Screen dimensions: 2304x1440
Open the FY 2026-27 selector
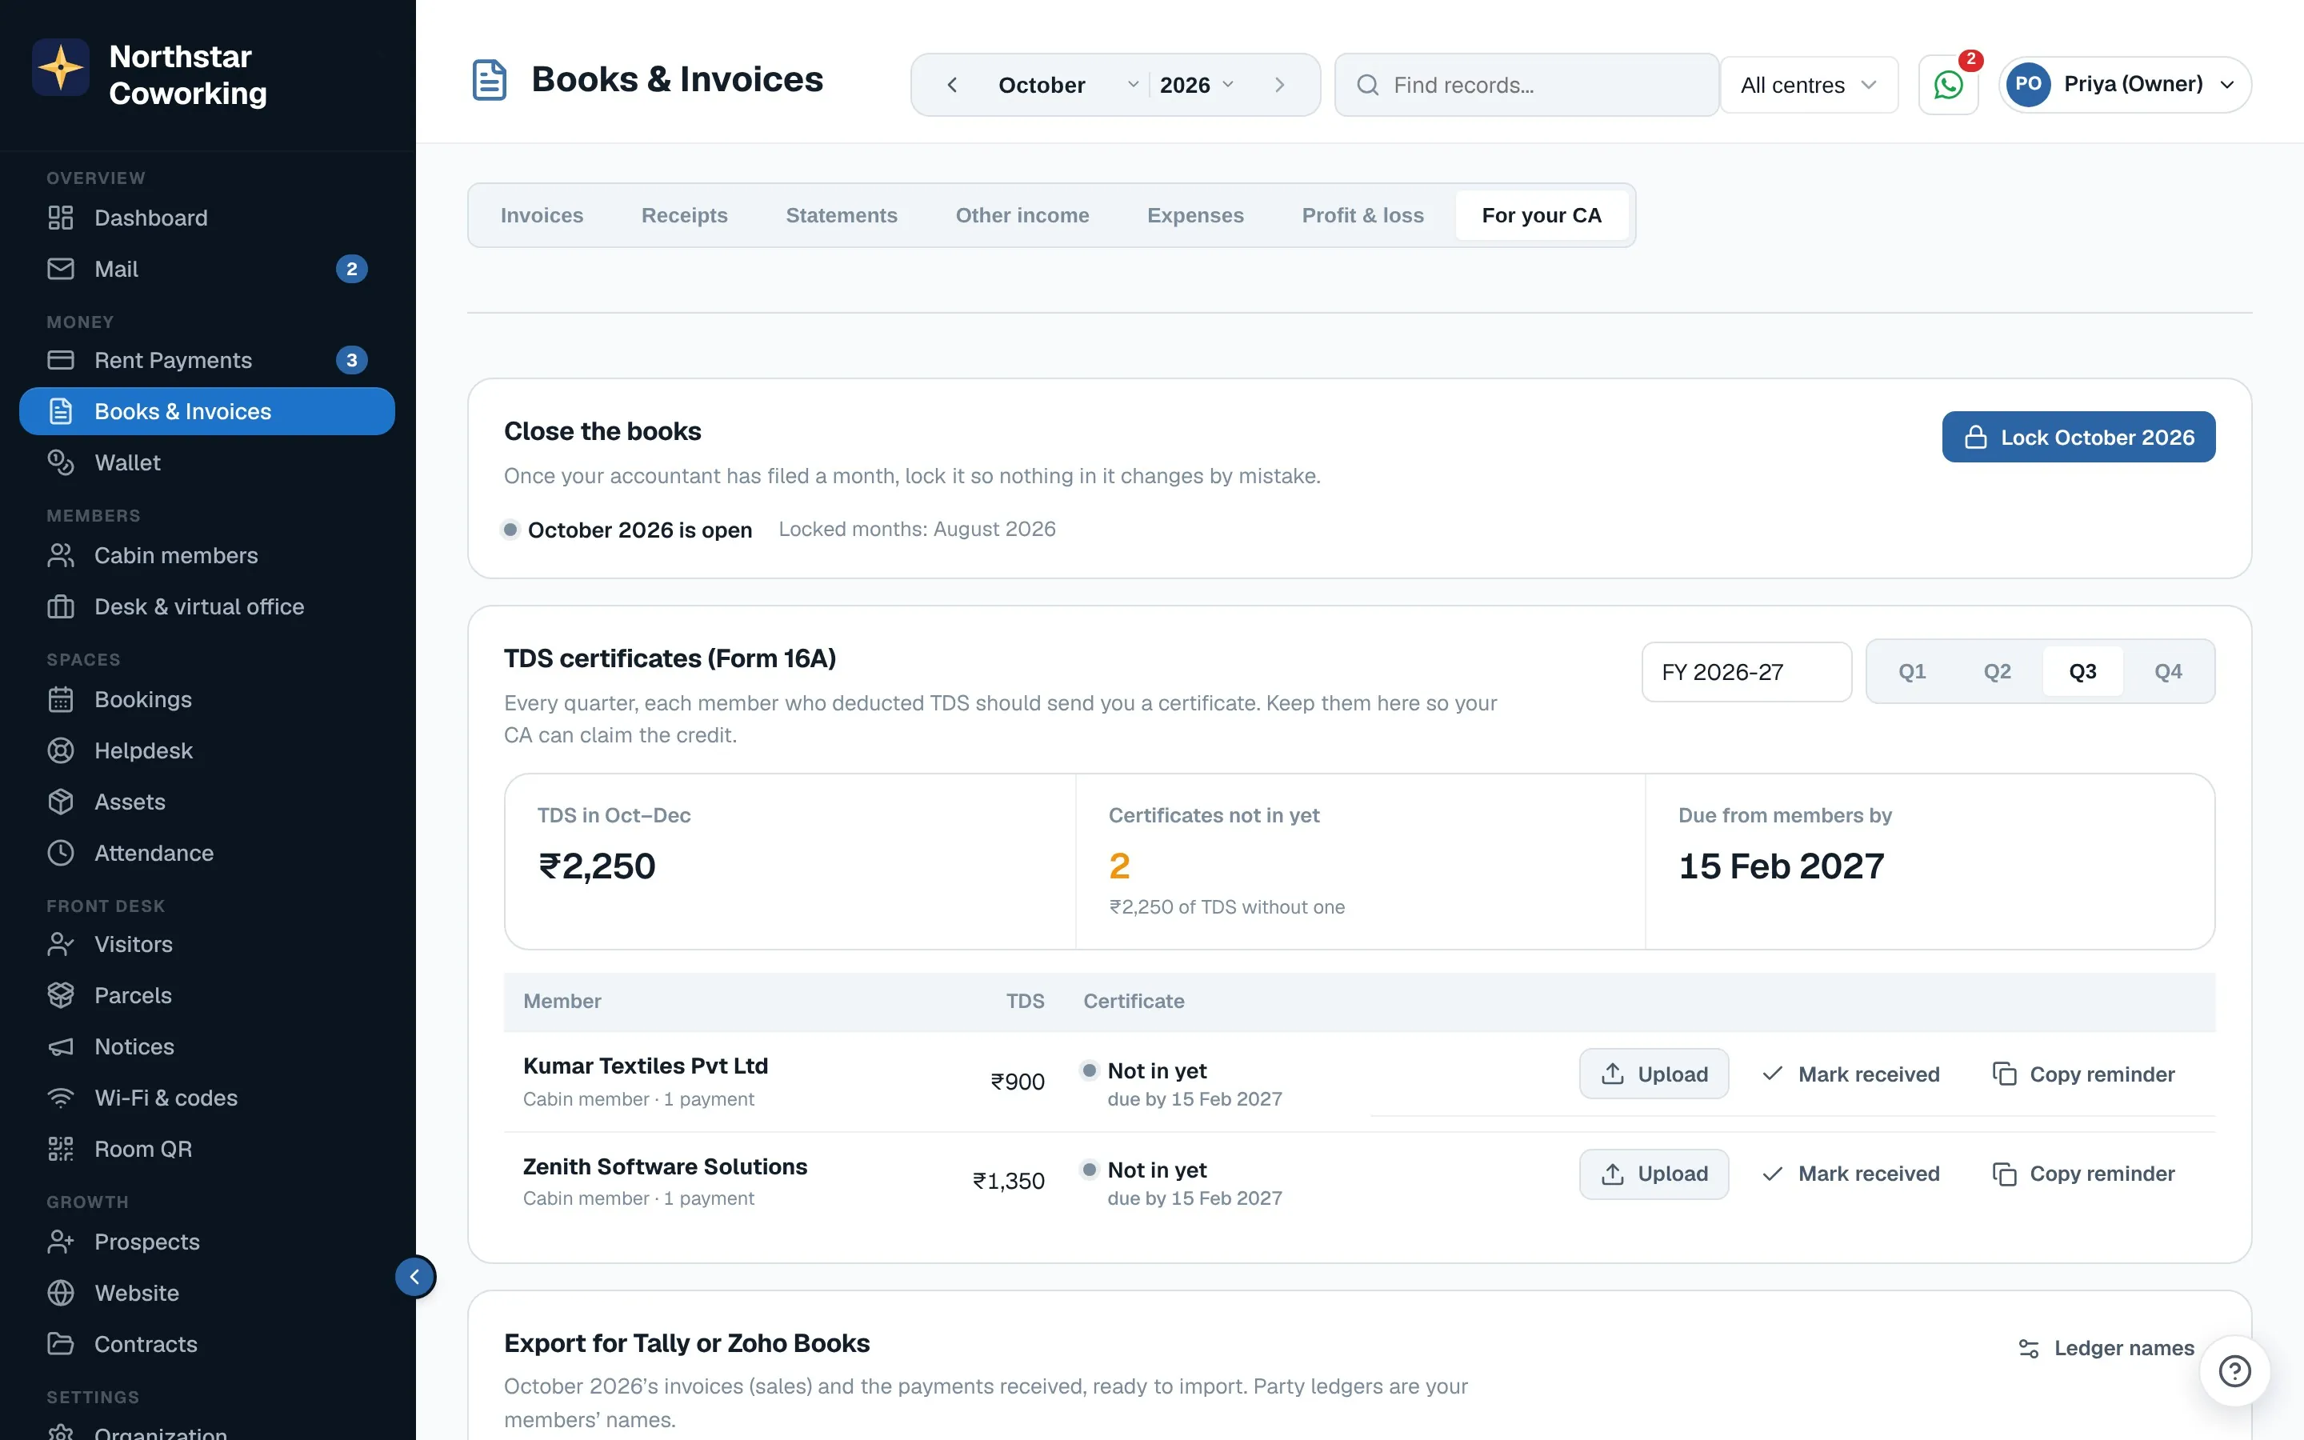1746,671
